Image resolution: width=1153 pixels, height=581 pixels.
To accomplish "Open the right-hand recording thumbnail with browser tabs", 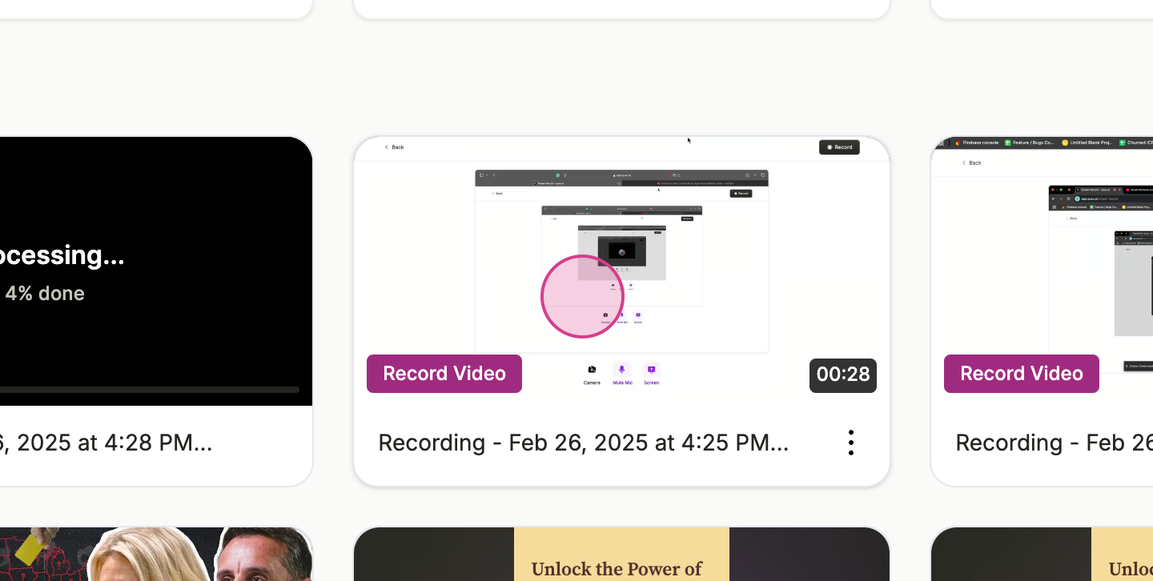I will (x=1042, y=270).
